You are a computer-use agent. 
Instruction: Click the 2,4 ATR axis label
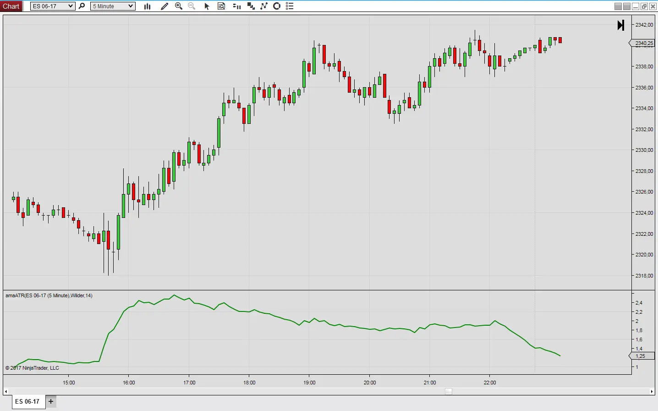(639, 303)
